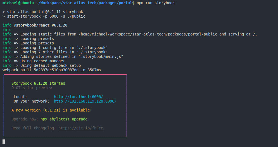Click the 'Upgrade now:' label
The image size is (278, 147).
coord(25,119)
